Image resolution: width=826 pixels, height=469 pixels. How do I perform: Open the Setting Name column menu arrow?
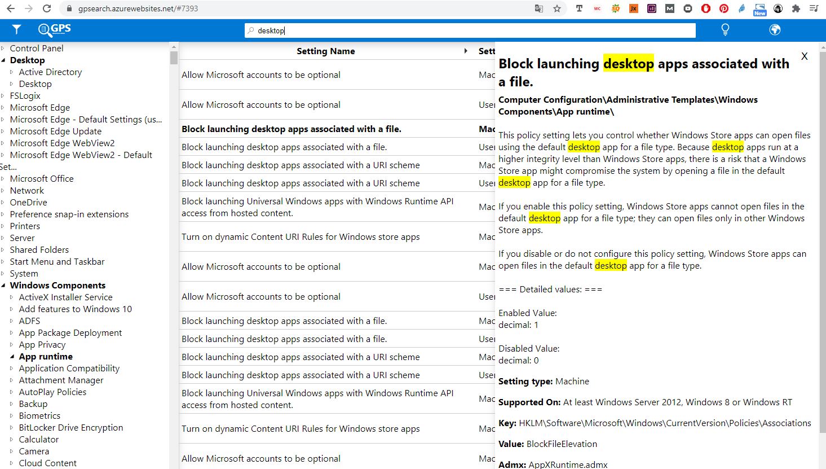click(x=466, y=51)
